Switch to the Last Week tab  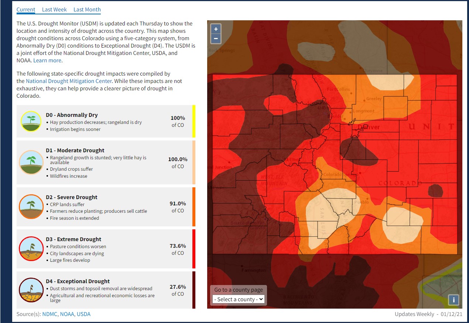[x=54, y=10]
